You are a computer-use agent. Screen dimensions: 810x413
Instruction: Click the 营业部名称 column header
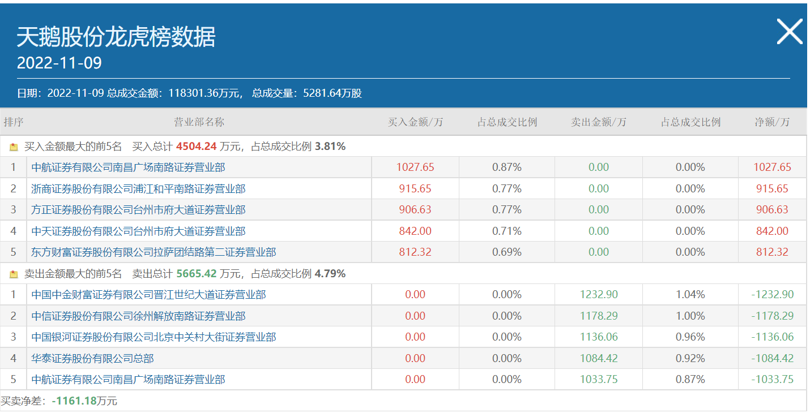[x=199, y=122]
